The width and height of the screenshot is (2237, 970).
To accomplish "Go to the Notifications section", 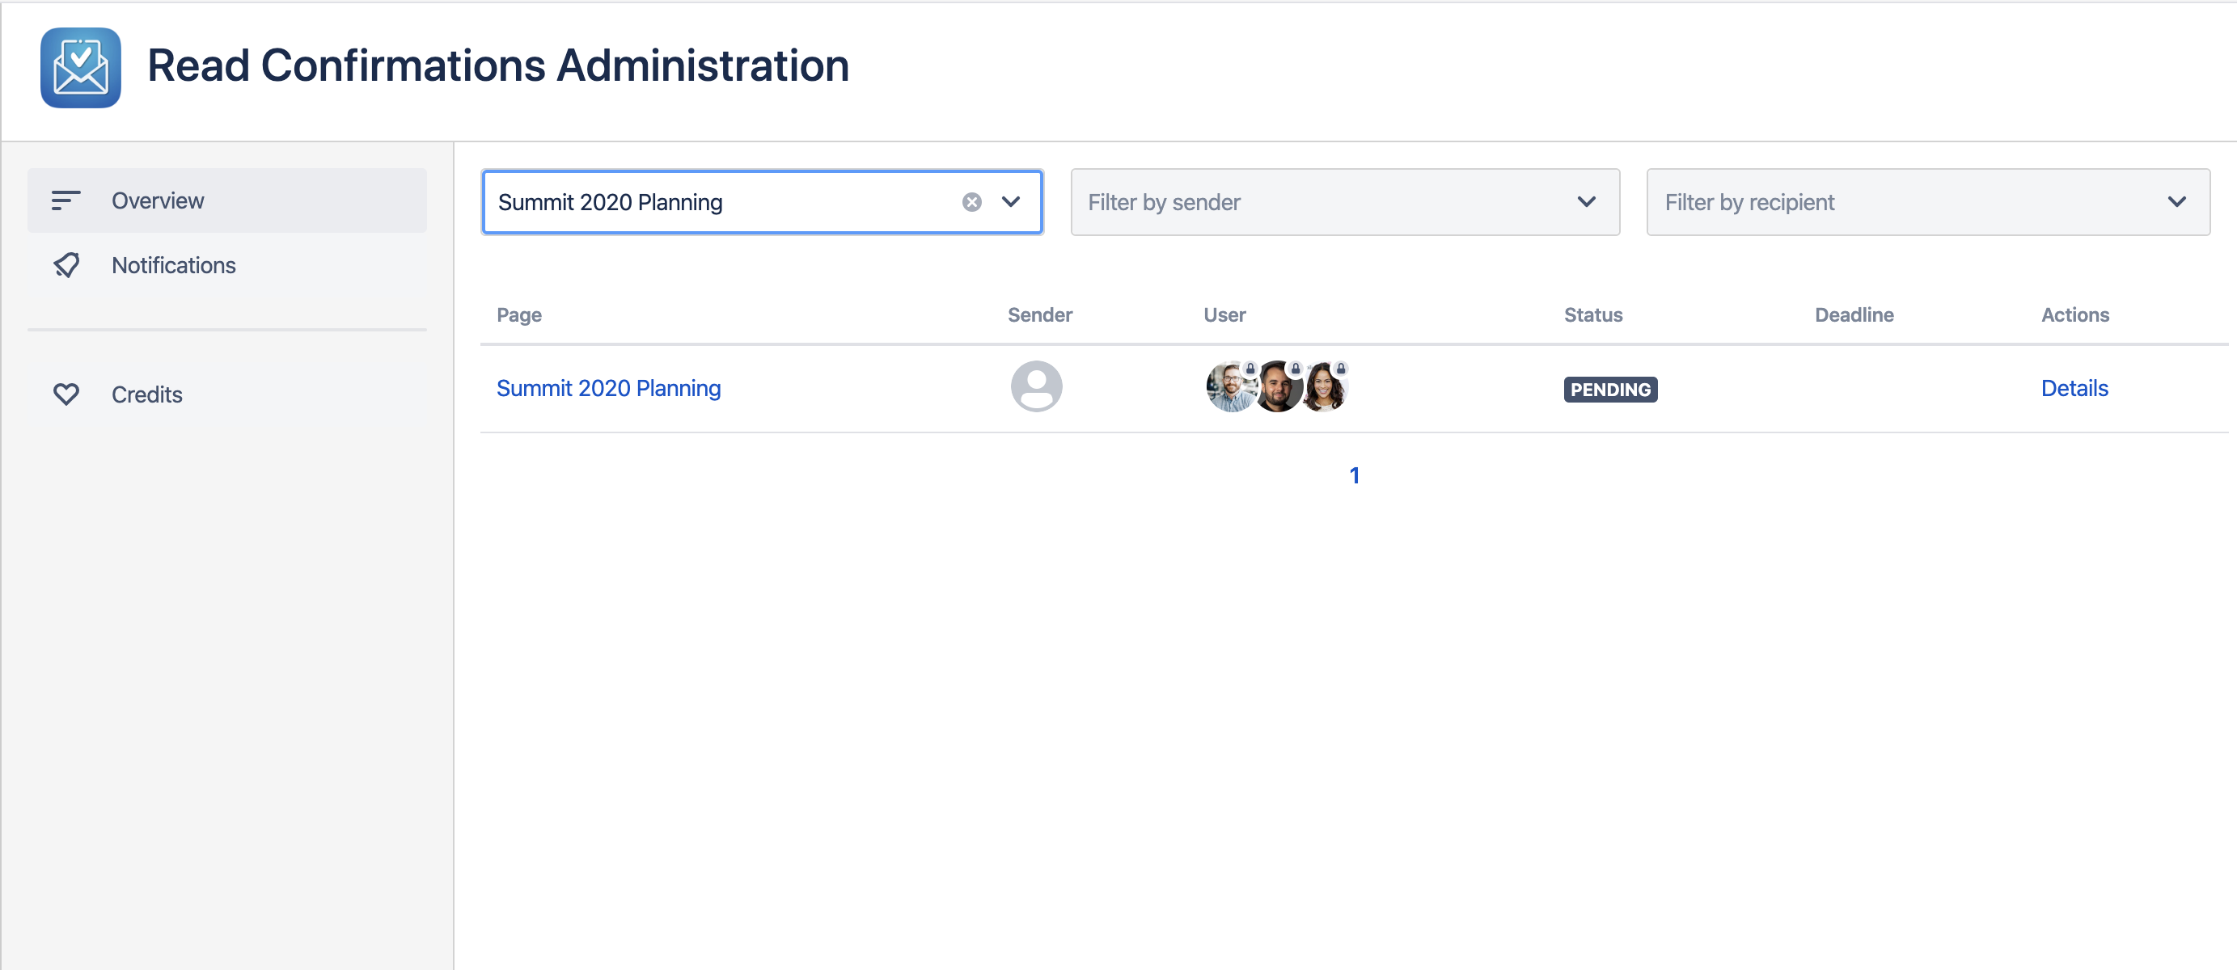I will click(226, 264).
